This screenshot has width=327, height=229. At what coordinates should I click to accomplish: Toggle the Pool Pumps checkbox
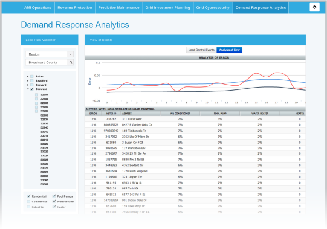click(x=54, y=196)
